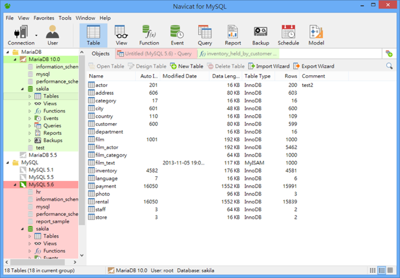This screenshot has height=278, width=400.
Task: Switch to Untitled (MySQL 5.6) Query tab
Action: (156, 54)
